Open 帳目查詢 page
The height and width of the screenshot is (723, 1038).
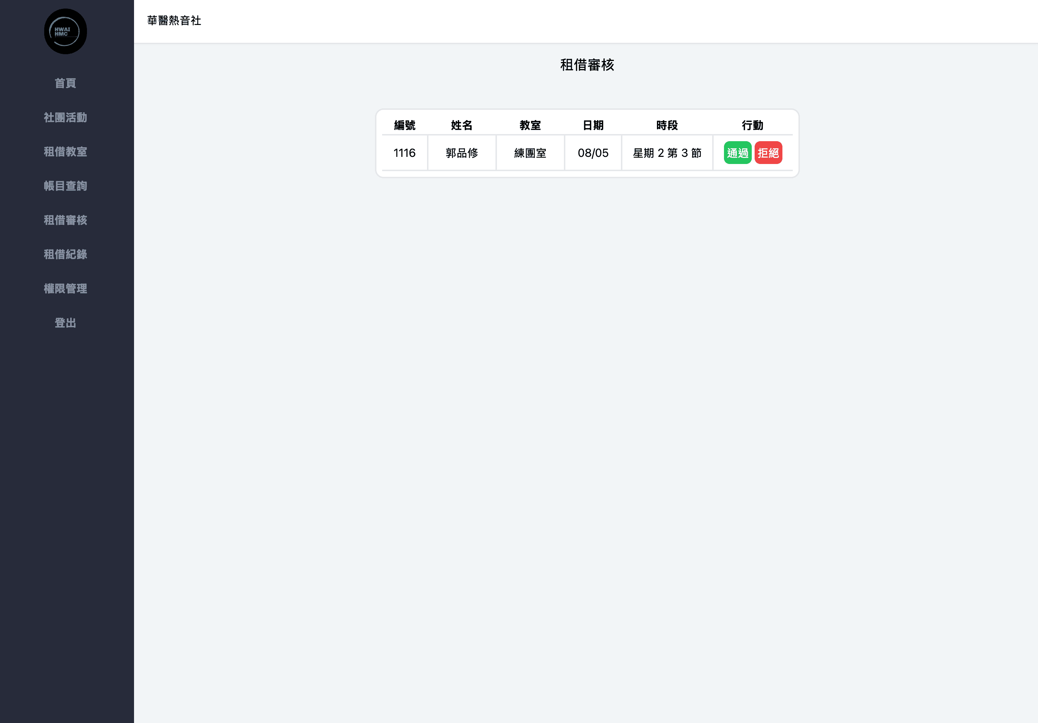point(66,186)
